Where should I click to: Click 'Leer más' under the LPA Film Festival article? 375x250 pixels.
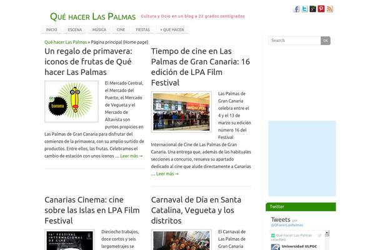[167, 174]
